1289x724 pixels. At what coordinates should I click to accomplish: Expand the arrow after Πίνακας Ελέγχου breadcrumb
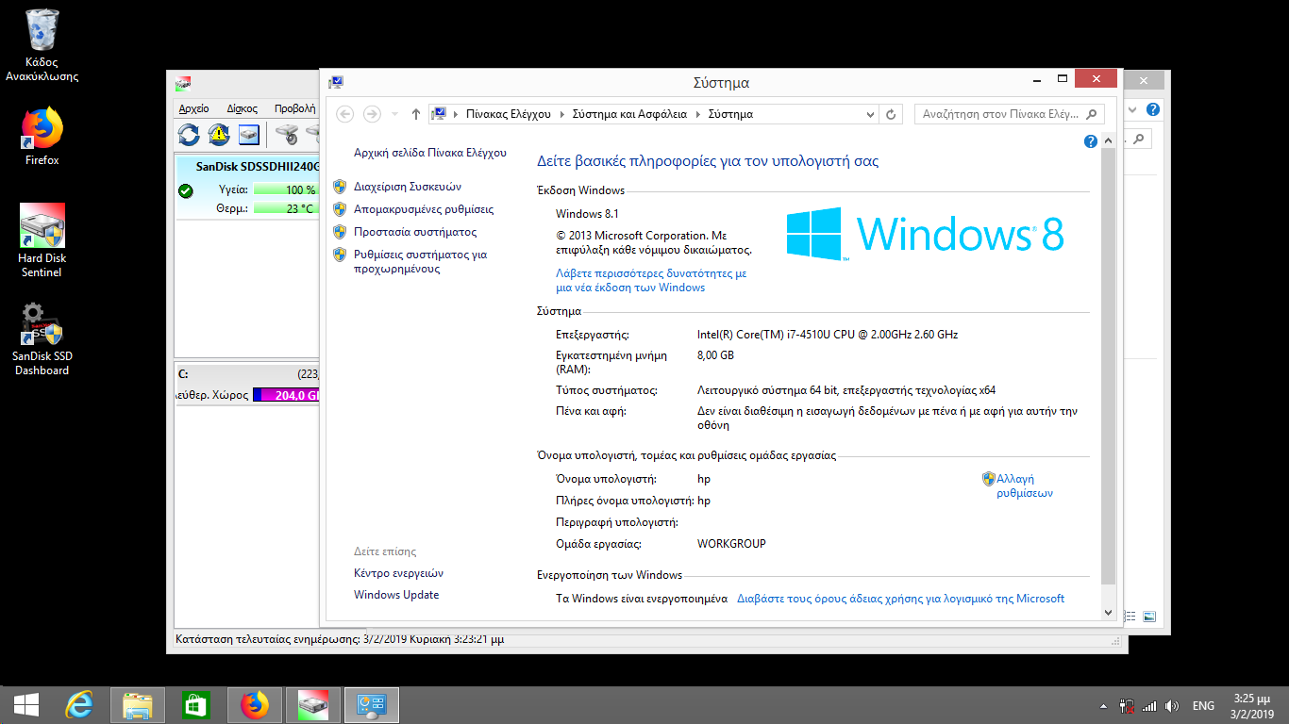click(561, 114)
